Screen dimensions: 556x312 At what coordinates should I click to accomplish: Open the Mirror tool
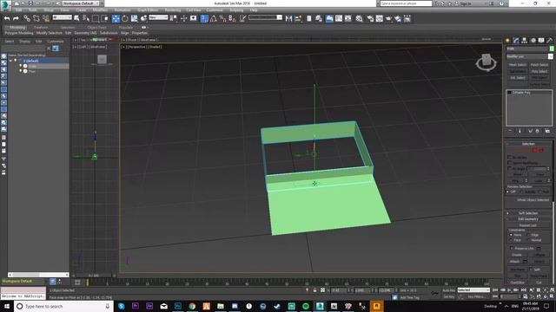[289, 18]
